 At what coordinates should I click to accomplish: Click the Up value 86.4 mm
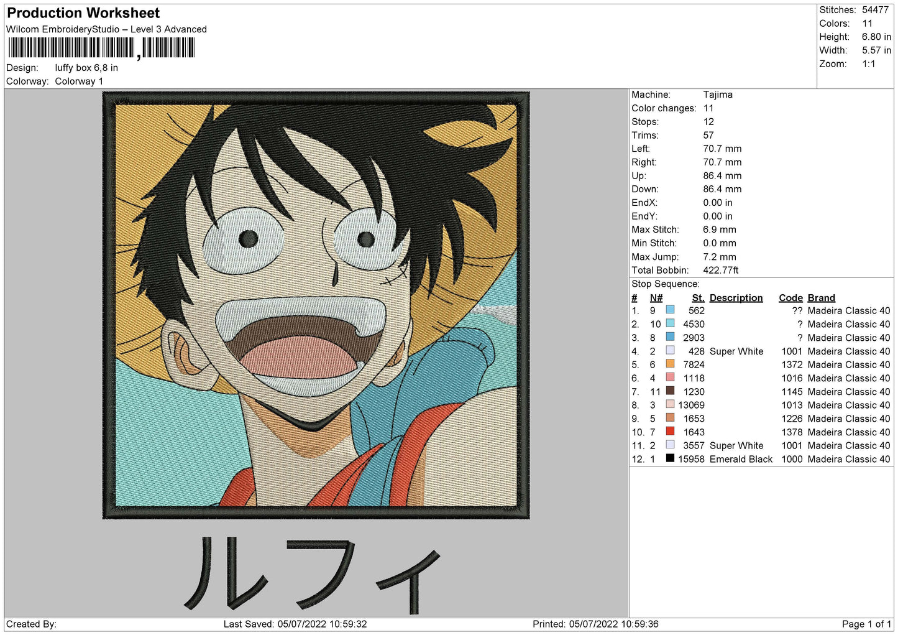coord(722,175)
